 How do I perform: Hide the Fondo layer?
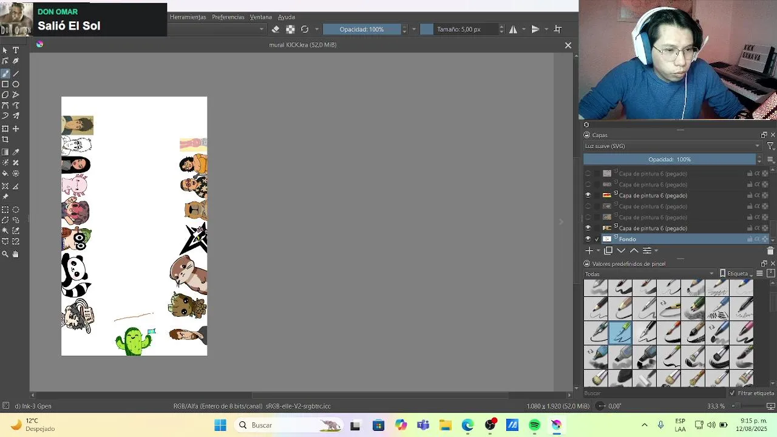[588, 239]
